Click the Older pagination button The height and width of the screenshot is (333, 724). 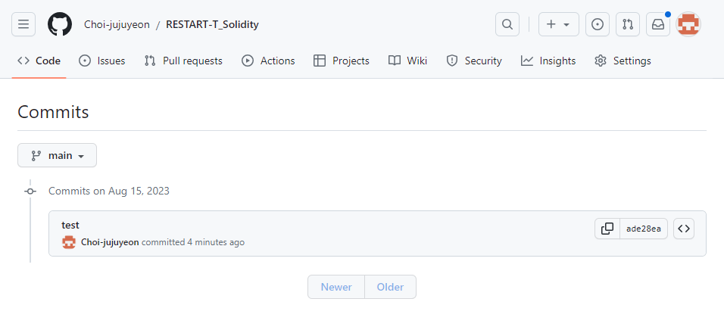(391, 287)
